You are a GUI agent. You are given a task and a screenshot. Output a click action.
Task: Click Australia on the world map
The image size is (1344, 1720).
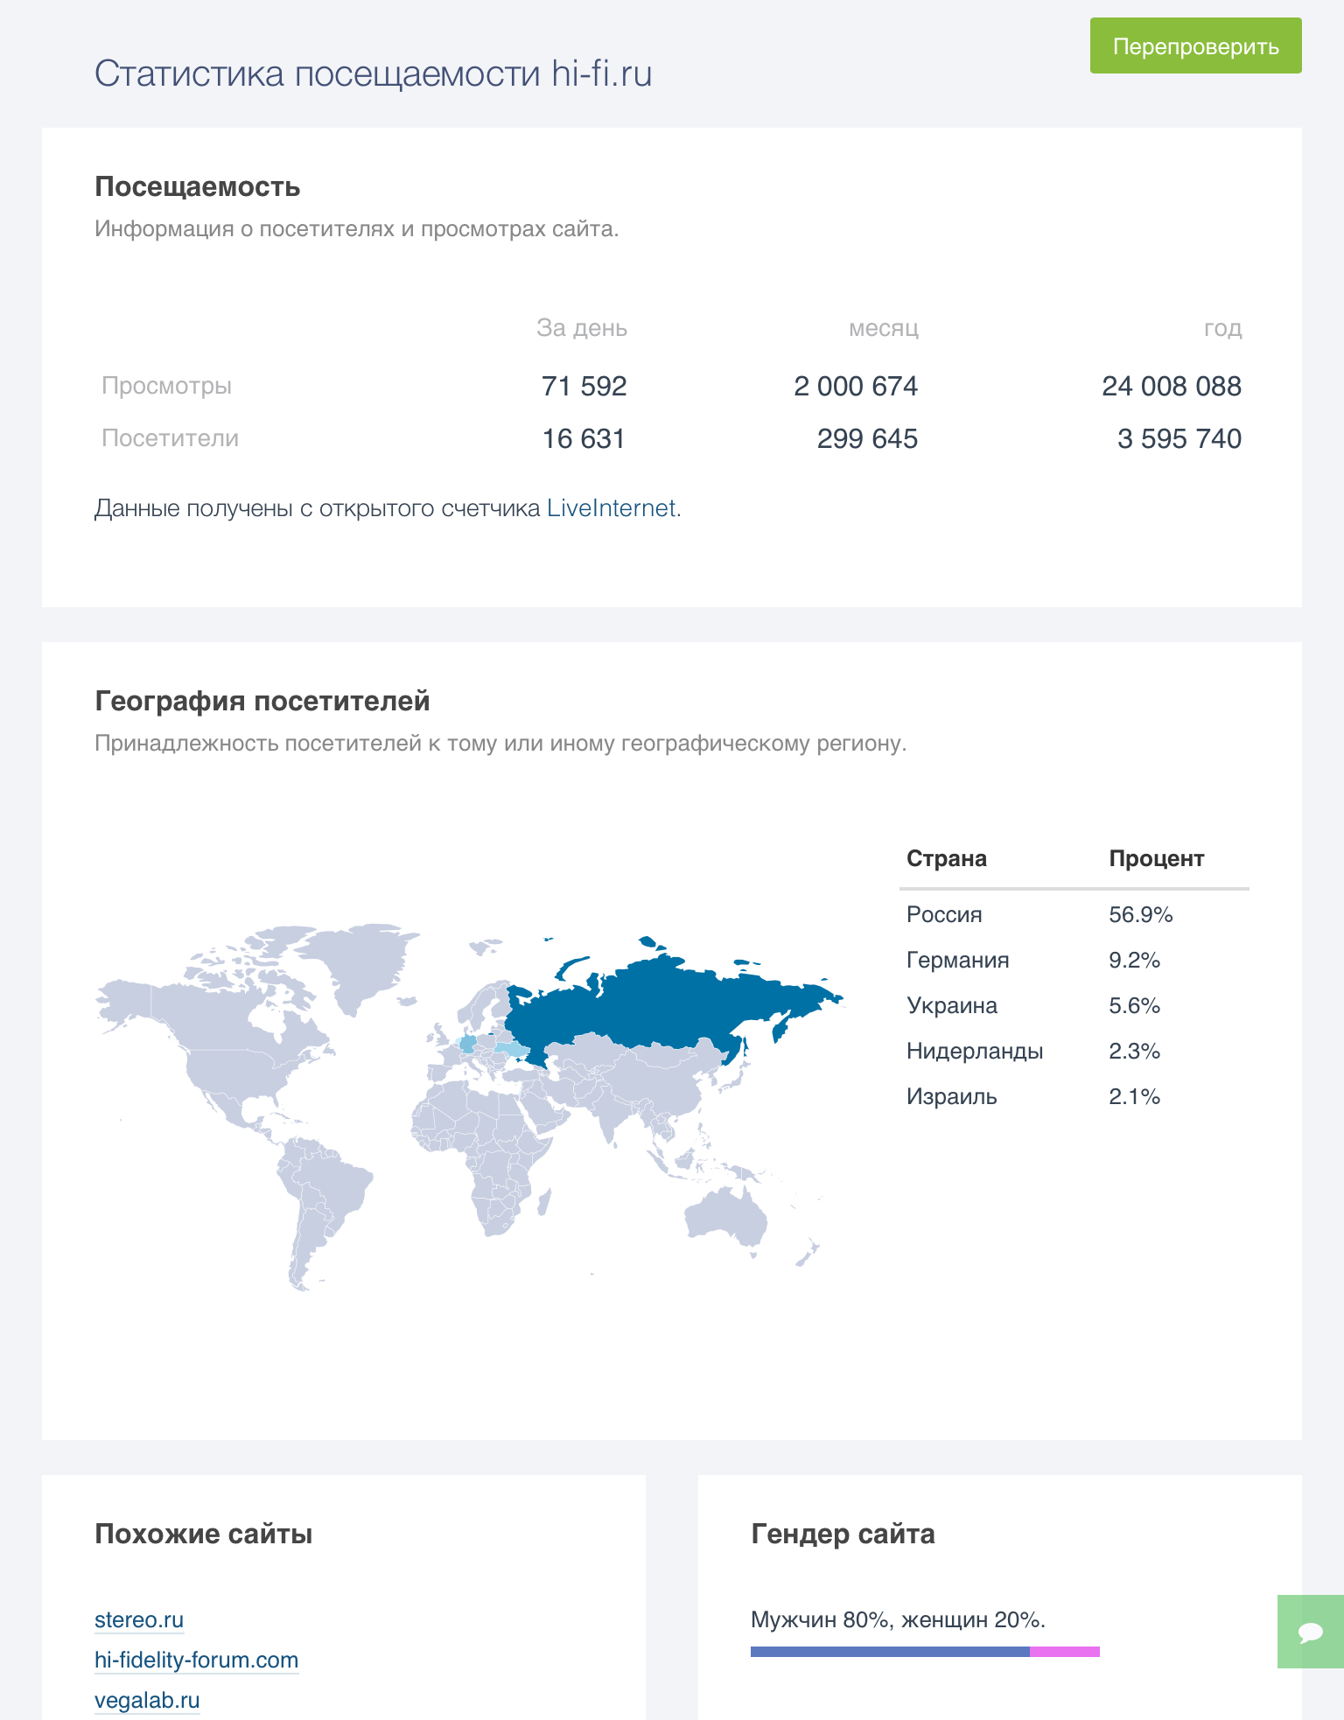click(x=725, y=1216)
